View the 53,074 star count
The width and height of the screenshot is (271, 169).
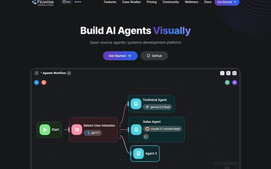click(x=78, y=2)
